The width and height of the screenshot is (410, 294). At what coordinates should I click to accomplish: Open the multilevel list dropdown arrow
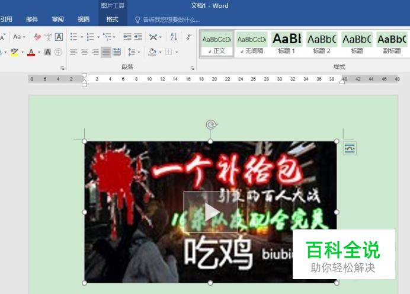(114, 37)
